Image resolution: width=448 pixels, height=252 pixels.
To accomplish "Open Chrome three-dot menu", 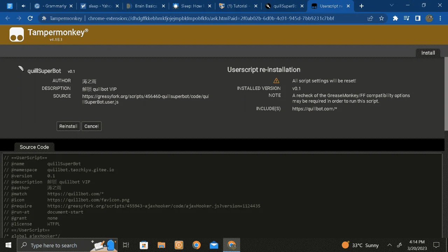I will tap(440, 18).
